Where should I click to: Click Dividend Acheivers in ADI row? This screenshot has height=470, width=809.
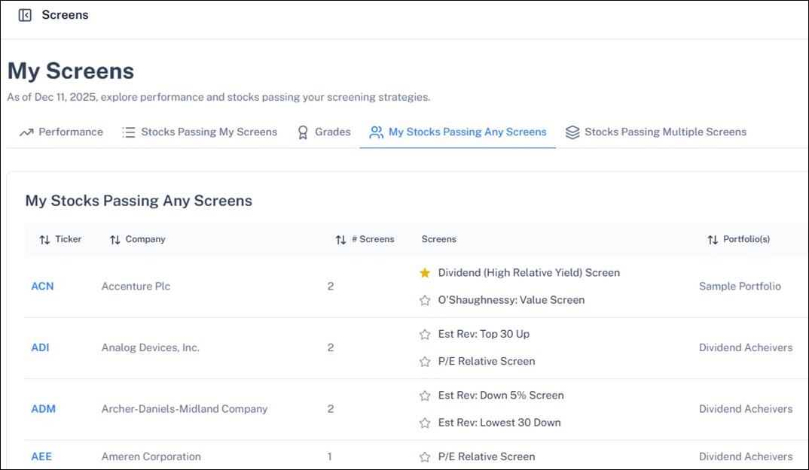(746, 348)
